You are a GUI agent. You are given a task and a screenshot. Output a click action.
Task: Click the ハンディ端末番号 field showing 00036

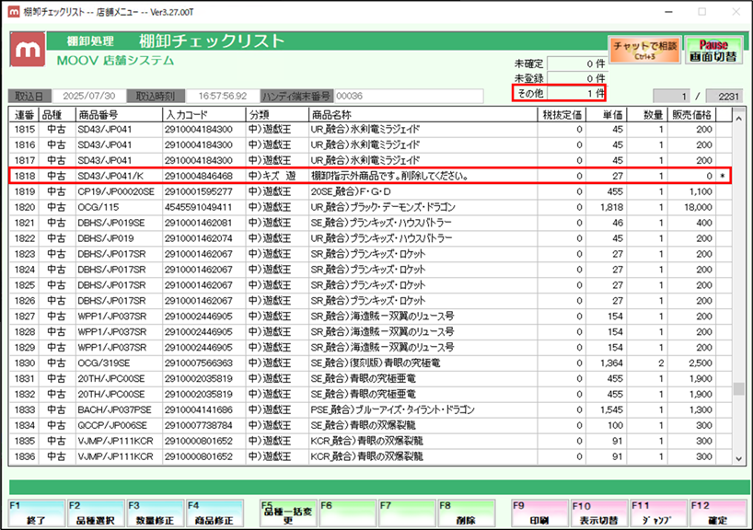coord(408,96)
